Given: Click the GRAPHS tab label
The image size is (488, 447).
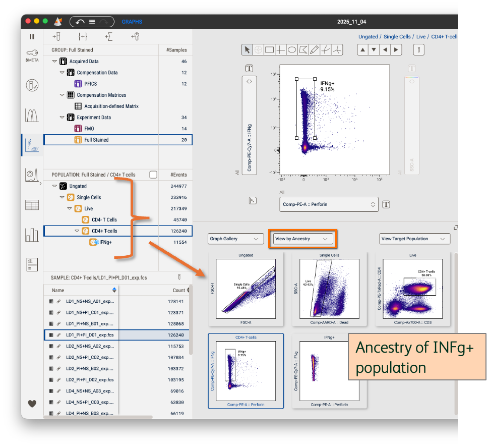Looking at the screenshot, I should point(132,22).
